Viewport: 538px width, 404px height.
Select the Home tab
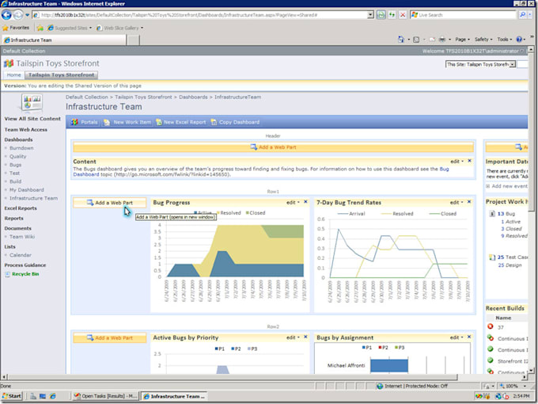[13, 75]
